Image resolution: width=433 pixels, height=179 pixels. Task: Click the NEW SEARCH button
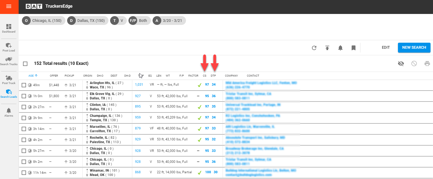click(x=414, y=47)
